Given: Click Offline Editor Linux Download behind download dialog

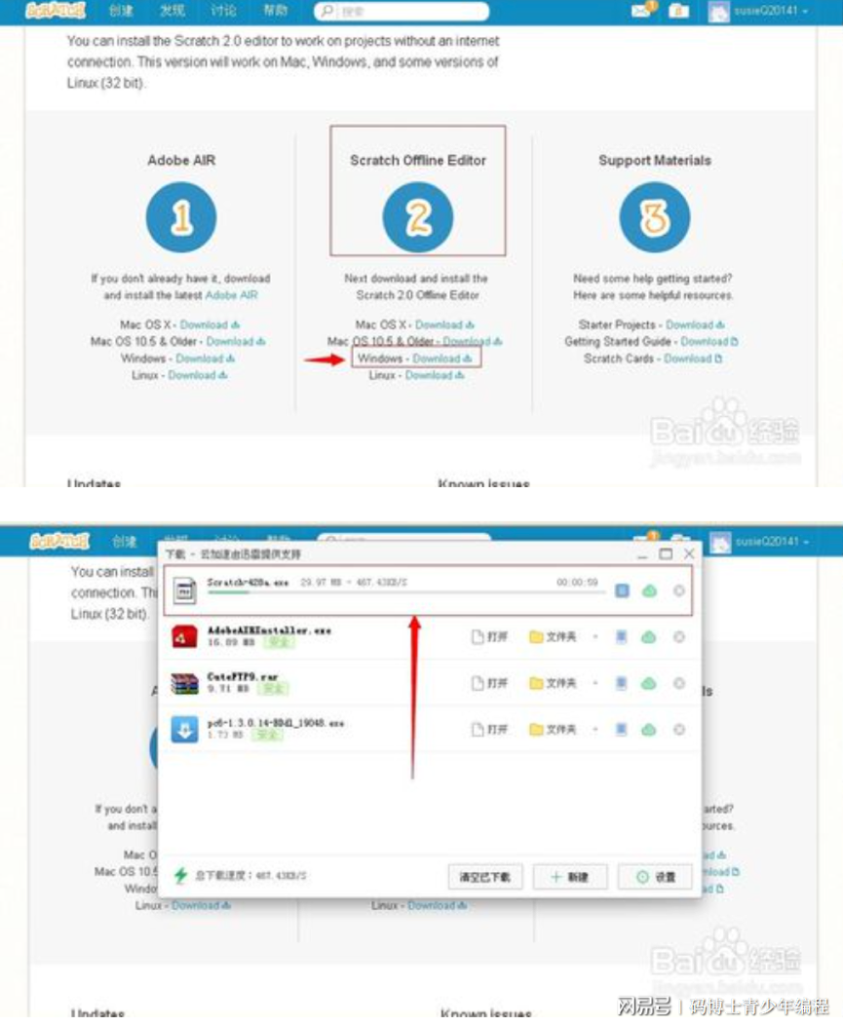Looking at the screenshot, I should click(x=438, y=905).
